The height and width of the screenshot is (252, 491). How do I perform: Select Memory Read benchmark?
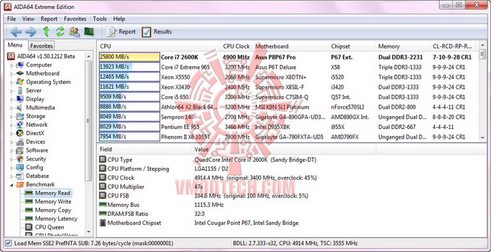(53, 193)
